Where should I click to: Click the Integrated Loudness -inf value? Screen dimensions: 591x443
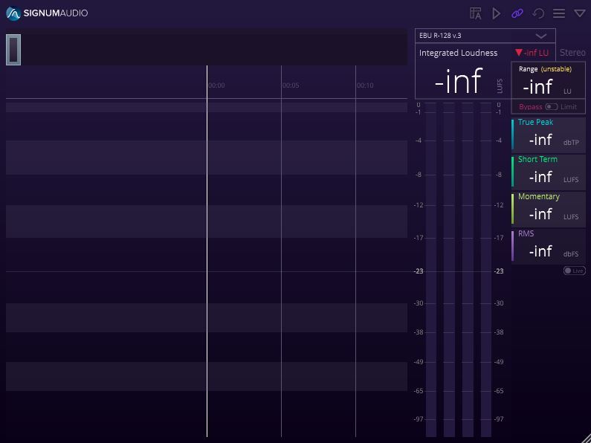coord(458,81)
